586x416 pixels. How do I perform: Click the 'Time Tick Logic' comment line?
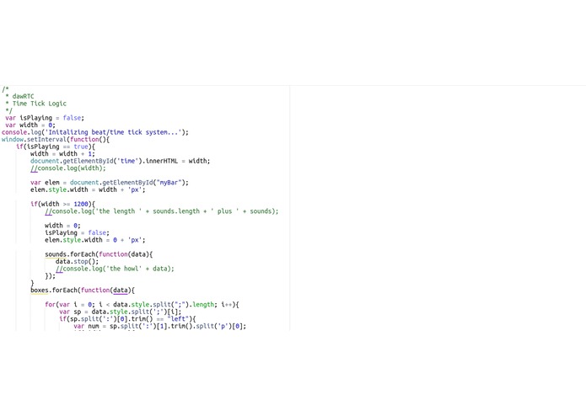(36, 104)
